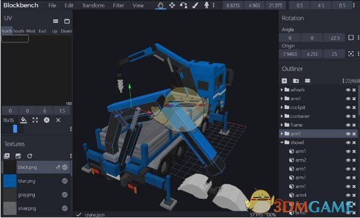Toggle visibility of the shovel group
Image resolution: width=360 pixels, height=218 pixels.
[348, 142]
